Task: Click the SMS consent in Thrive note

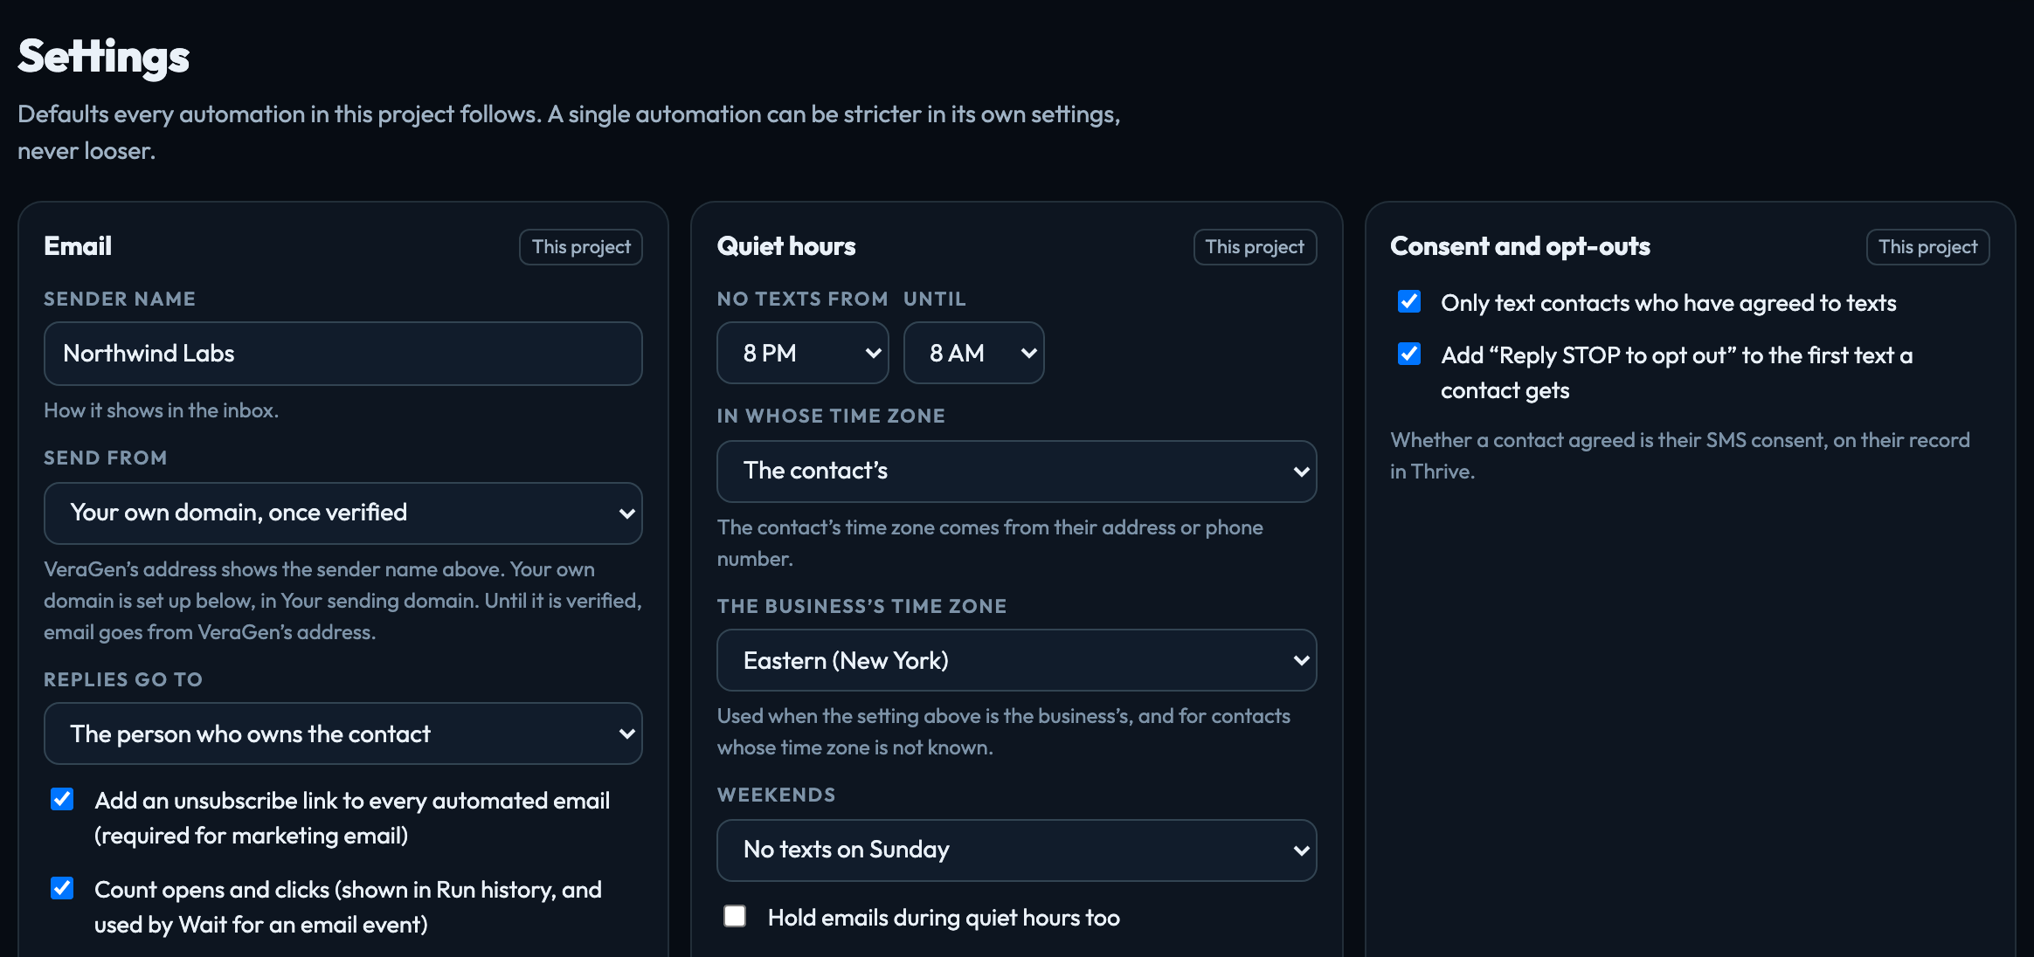Action: point(1679,456)
